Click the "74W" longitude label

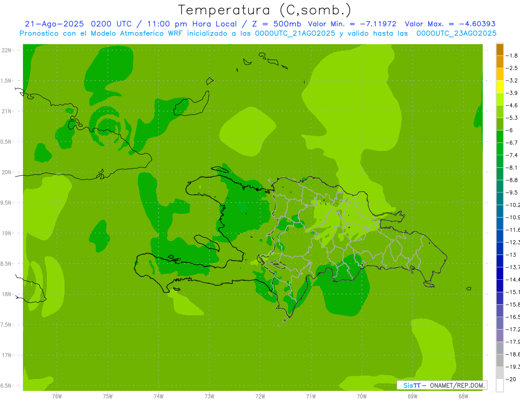pos(159,396)
